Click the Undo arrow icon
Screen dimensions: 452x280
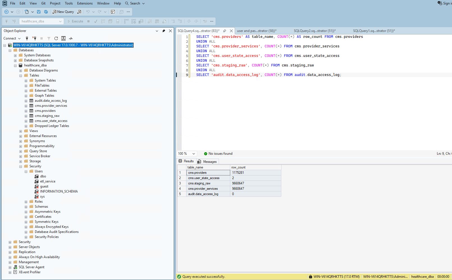tap(88, 12)
